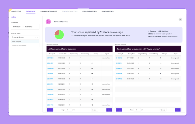
Task: Go back via the Menu link
Action: (x=13, y=17)
